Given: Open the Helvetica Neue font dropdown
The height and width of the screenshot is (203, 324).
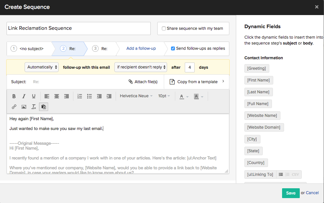Looking at the screenshot, I should (x=136, y=96).
